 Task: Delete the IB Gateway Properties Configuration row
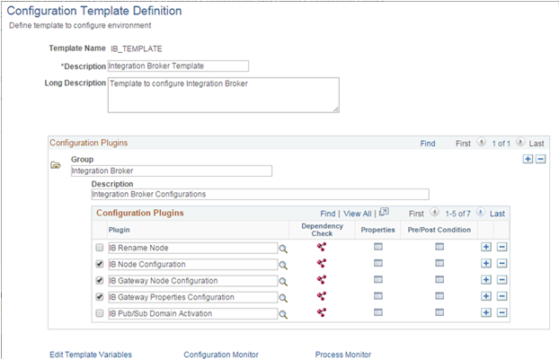point(501,296)
